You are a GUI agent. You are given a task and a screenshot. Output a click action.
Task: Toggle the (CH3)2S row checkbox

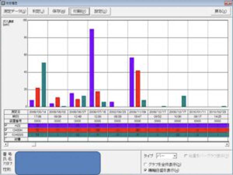click(6, 134)
